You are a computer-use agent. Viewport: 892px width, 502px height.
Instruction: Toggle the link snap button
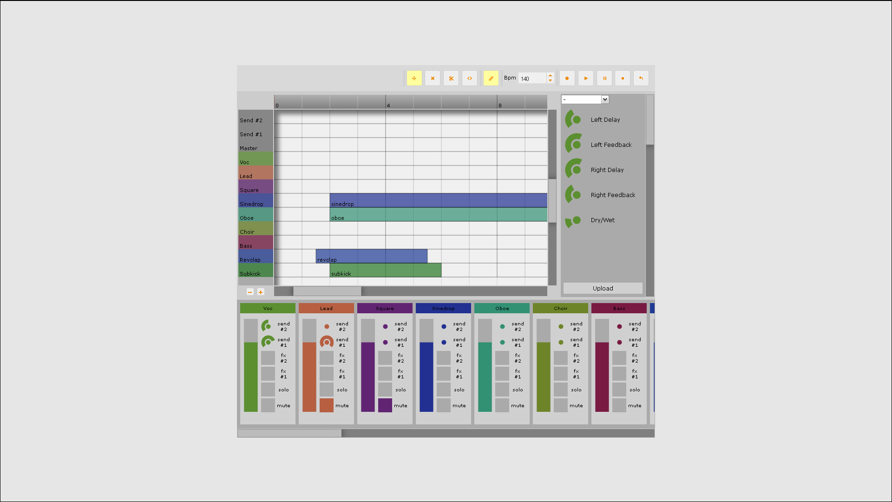(x=491, y=78)
